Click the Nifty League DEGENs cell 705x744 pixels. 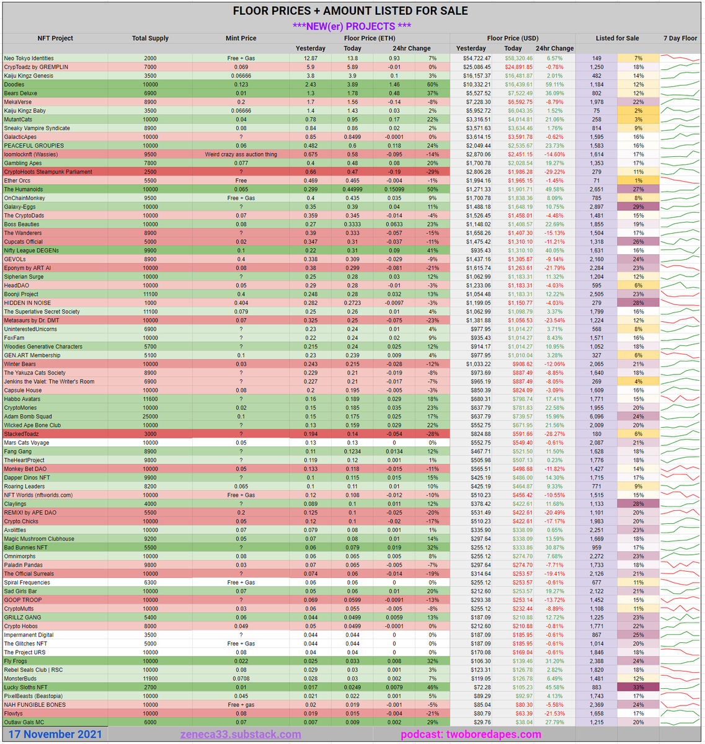(55, 250)
